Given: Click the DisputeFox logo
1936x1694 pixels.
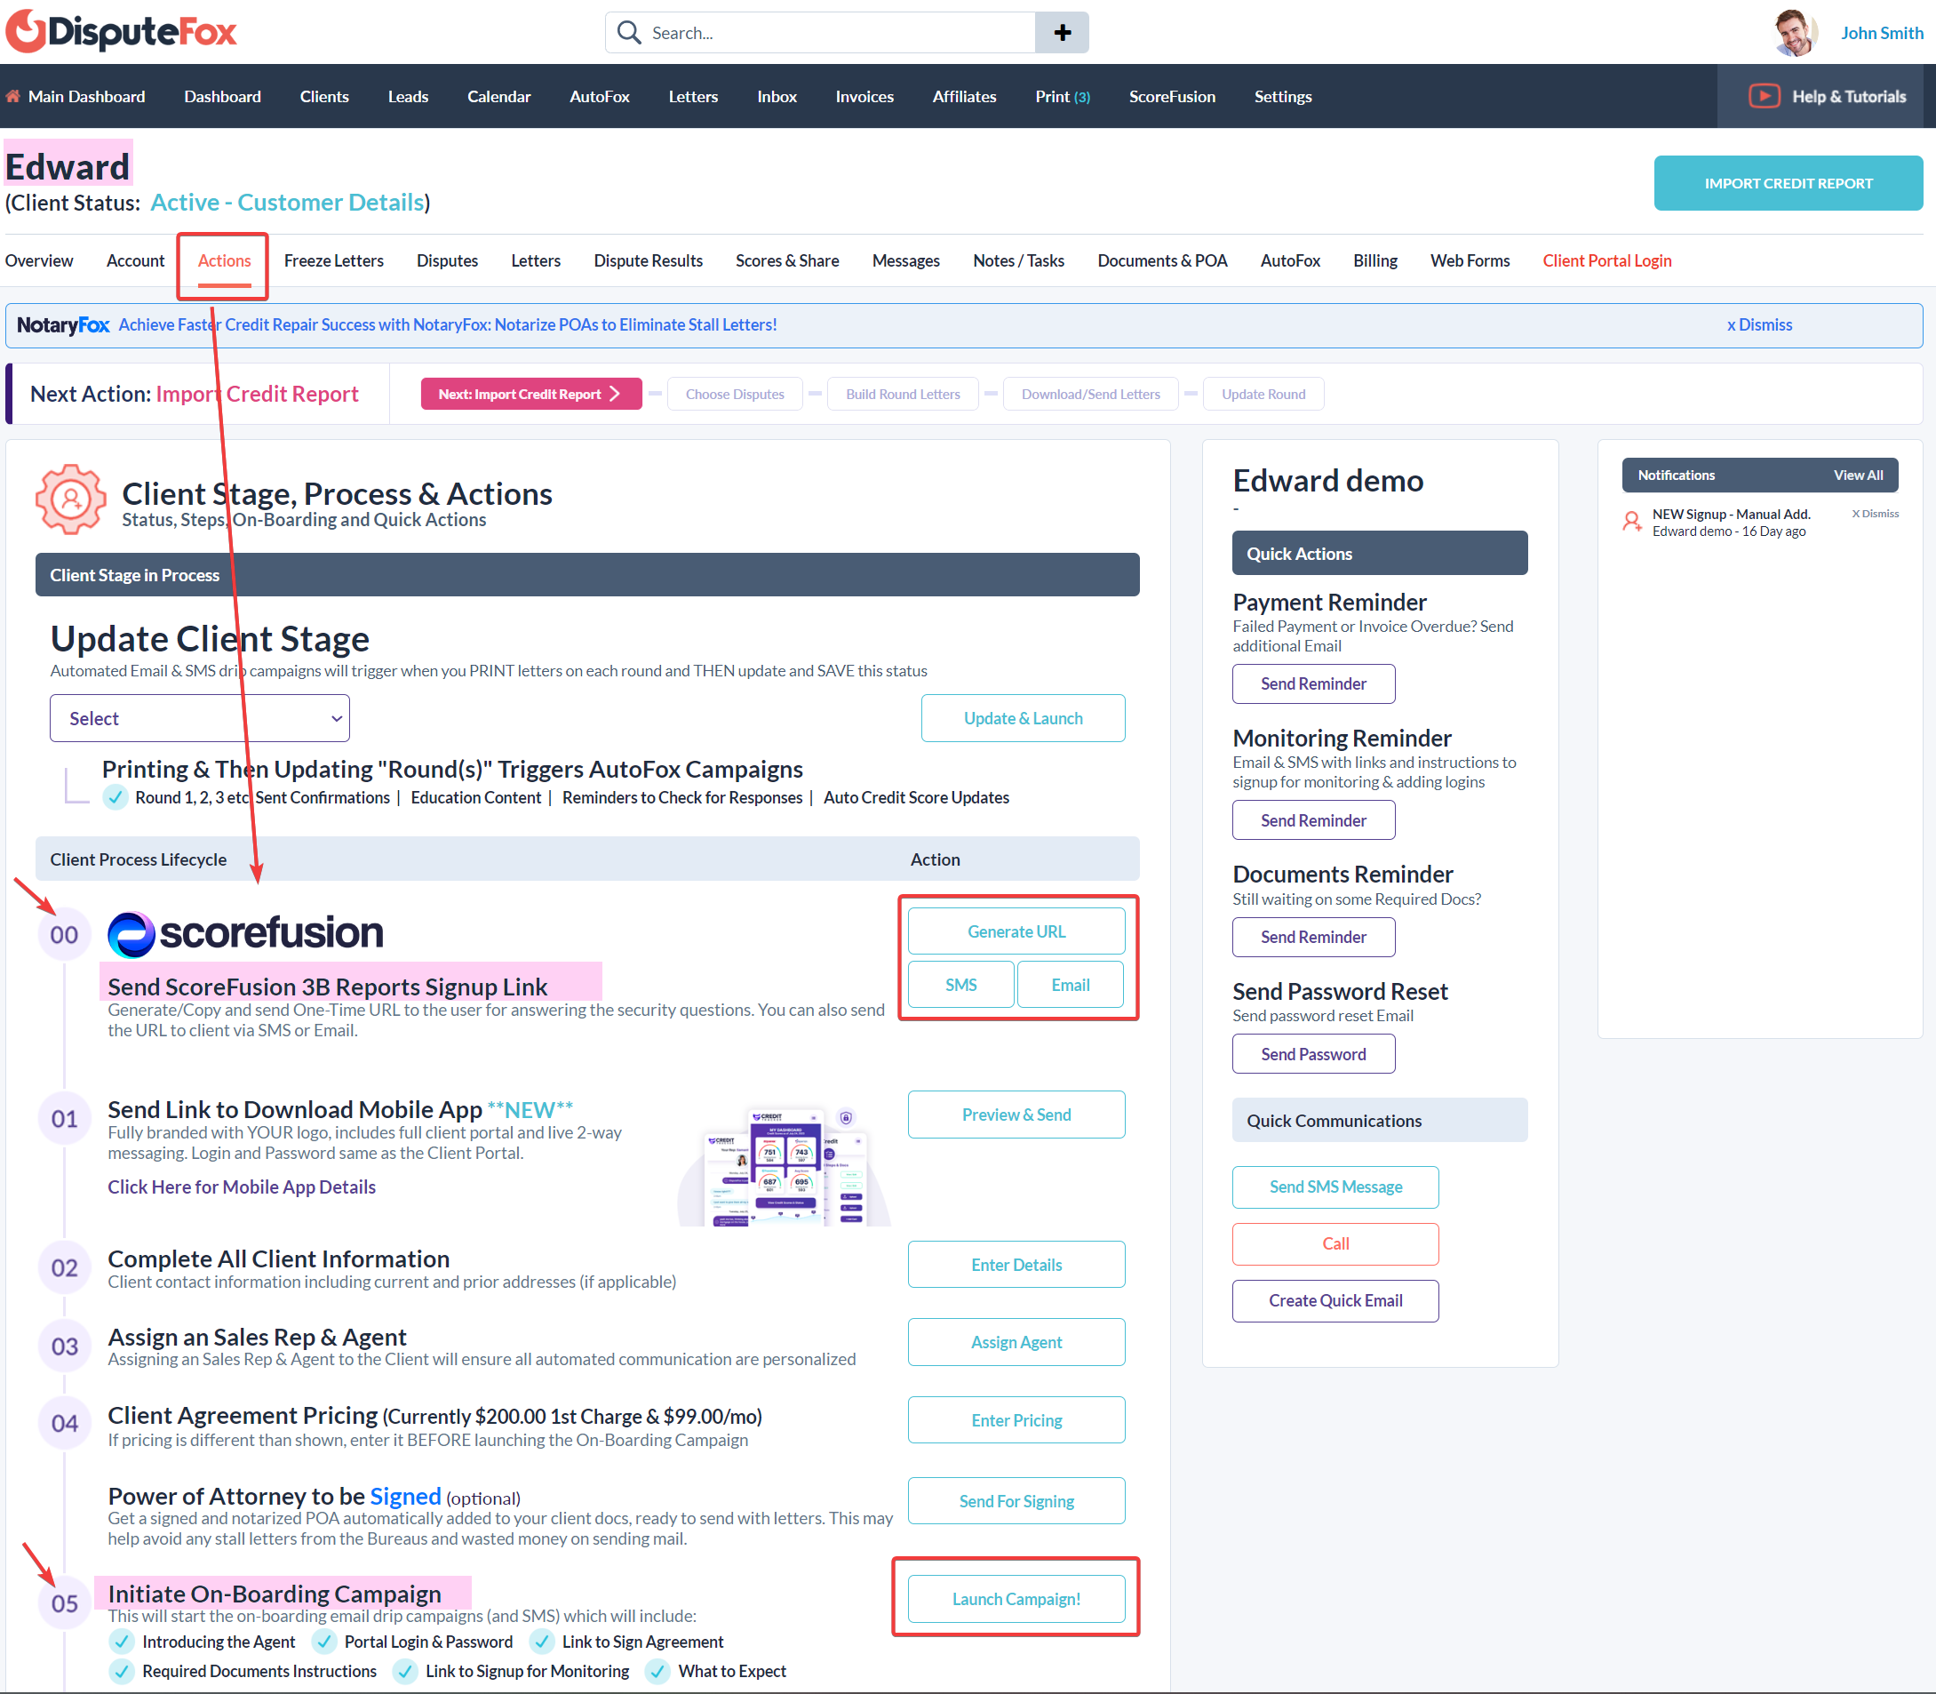Looking at the screenshot, I should [x=121, y=31].
